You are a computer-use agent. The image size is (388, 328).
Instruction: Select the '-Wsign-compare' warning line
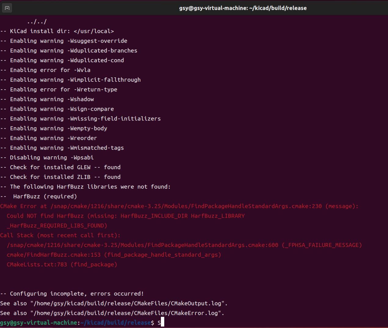coord(57,109)
